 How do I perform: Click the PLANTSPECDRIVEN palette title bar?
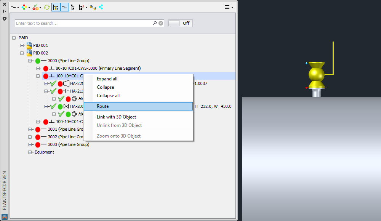[4, 191]
